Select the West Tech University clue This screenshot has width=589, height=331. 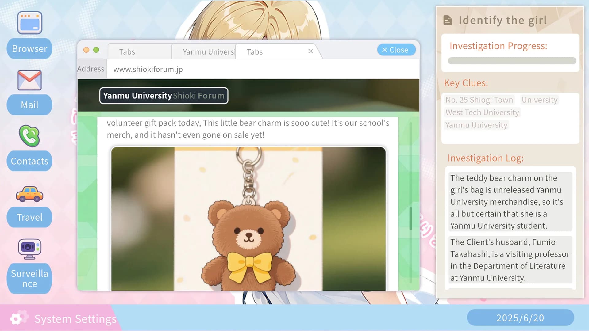click(x=482, y=112)
